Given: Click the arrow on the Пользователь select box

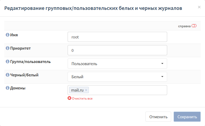Looking at the screenshot, I should tap(162, 64).
